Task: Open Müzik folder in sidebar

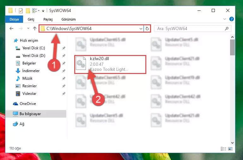Action: point(27,78)
